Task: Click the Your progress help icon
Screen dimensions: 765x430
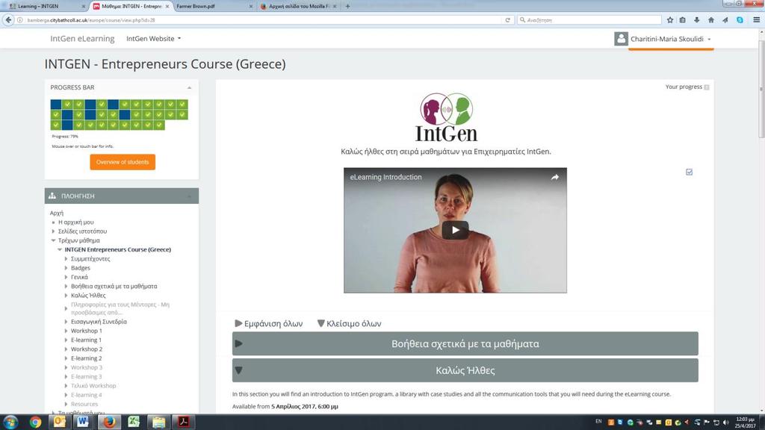Action: point(707,87)
